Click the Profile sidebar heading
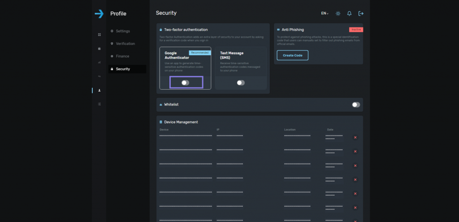459x222 pixels. tap(118, 14)
